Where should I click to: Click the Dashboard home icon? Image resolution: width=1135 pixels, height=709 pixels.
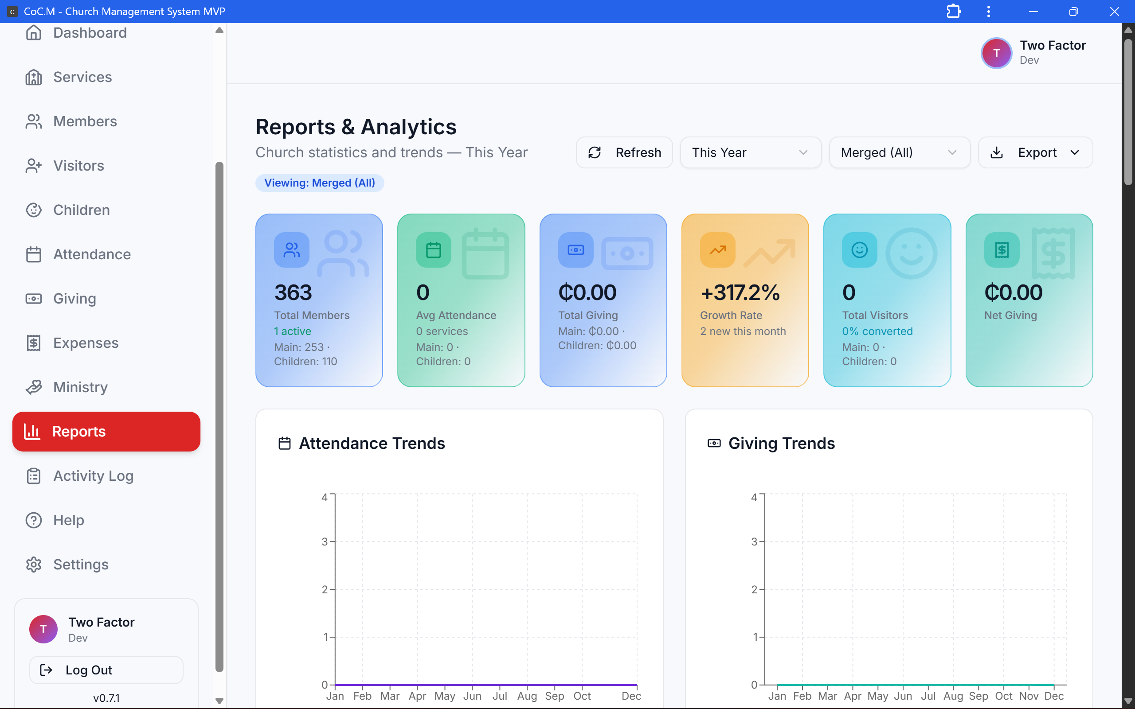click(x=33, y=33)
